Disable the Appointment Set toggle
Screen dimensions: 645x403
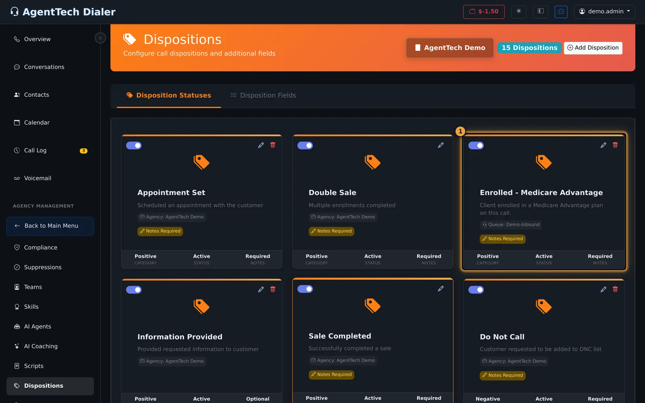(x=134, y=145)
